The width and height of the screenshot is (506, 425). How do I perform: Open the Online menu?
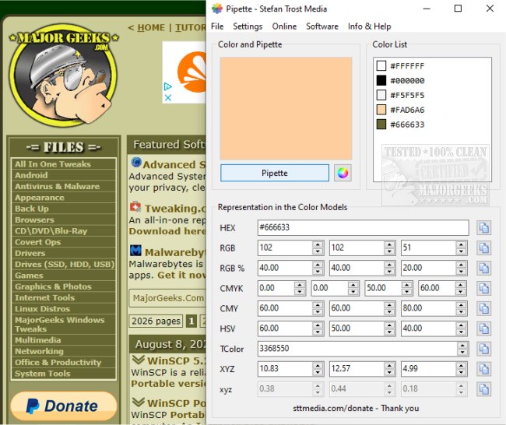tap(284, 26)
